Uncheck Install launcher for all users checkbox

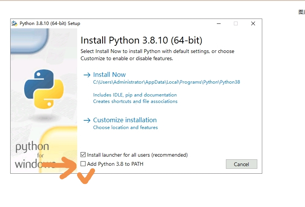[x=83, y=155]
